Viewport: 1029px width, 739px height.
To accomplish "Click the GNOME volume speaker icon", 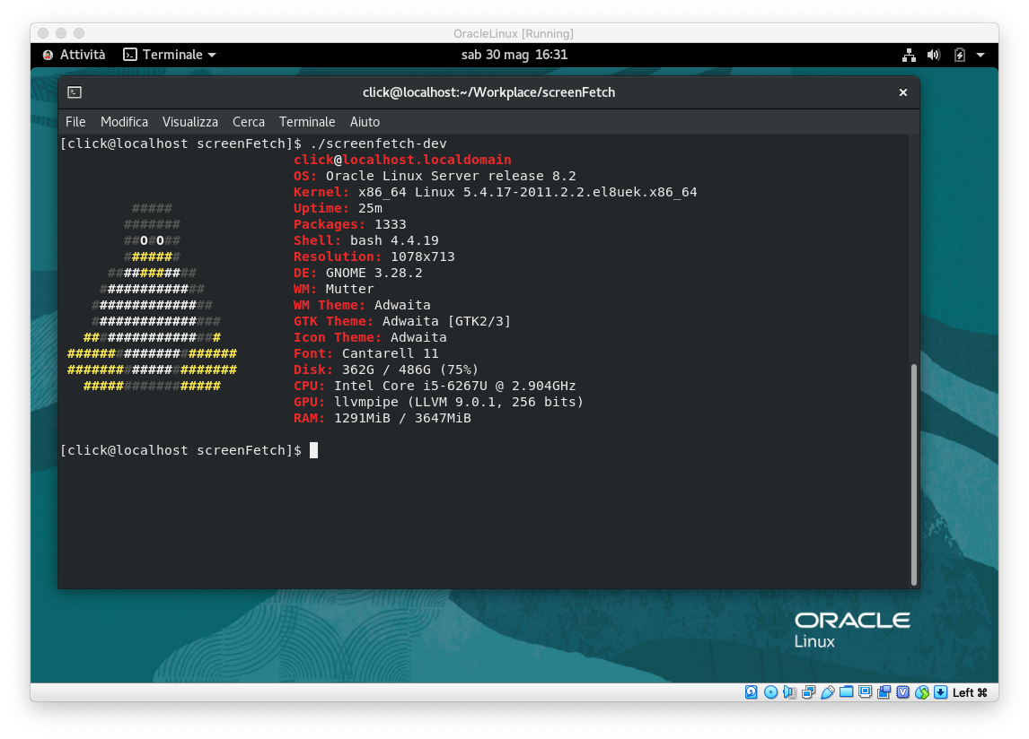I will 933,55.
